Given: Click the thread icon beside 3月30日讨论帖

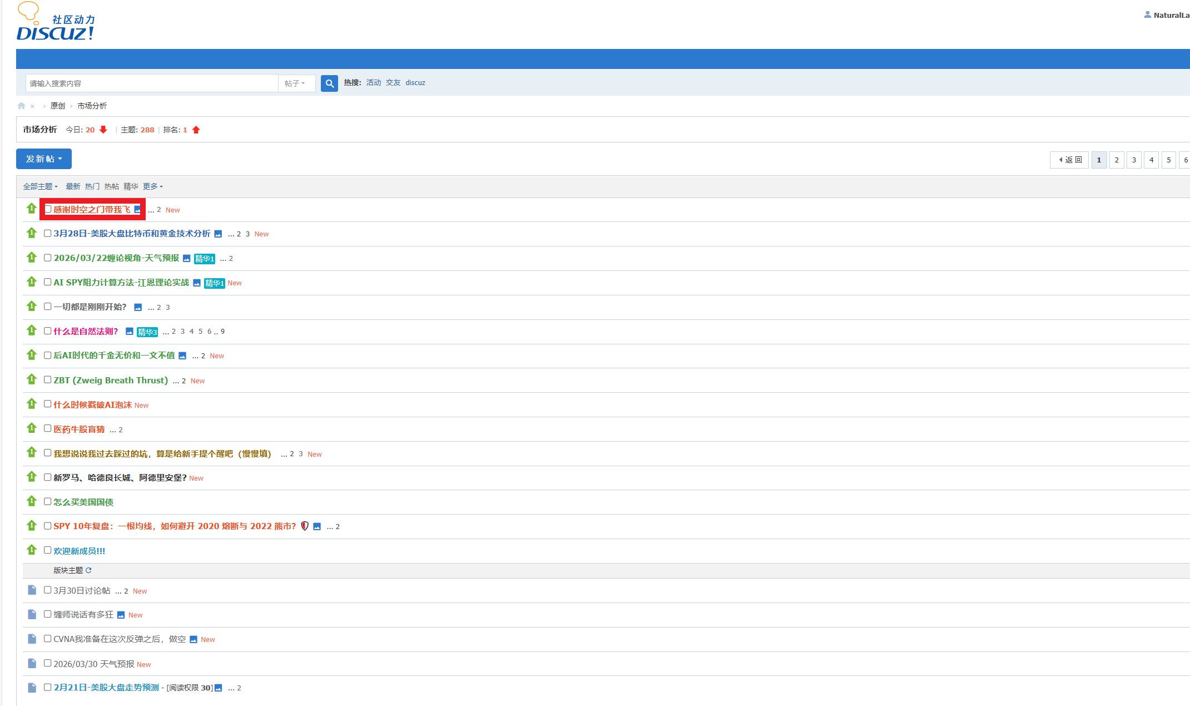Looking at the screenshot, I should coord(32,590).
